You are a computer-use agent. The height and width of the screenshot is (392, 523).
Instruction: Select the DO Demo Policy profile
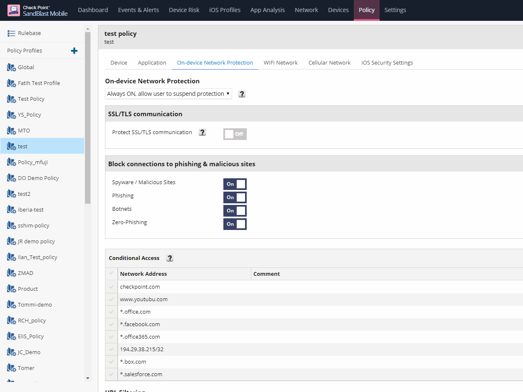coord(38,178)
